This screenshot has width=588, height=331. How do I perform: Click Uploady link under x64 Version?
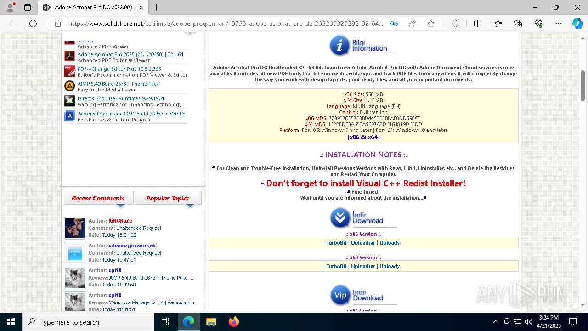(390, 266)
